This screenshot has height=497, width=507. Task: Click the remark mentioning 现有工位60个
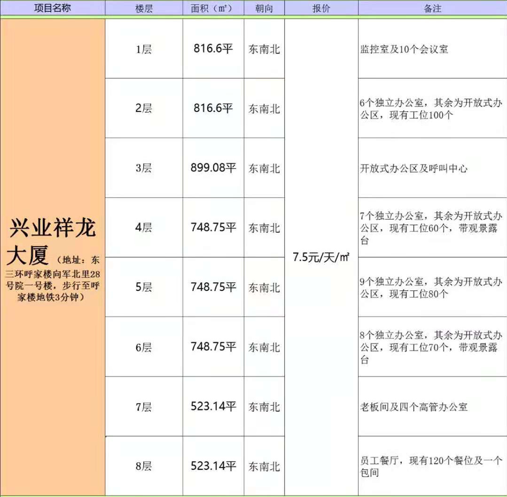click(x=433, y=228)
